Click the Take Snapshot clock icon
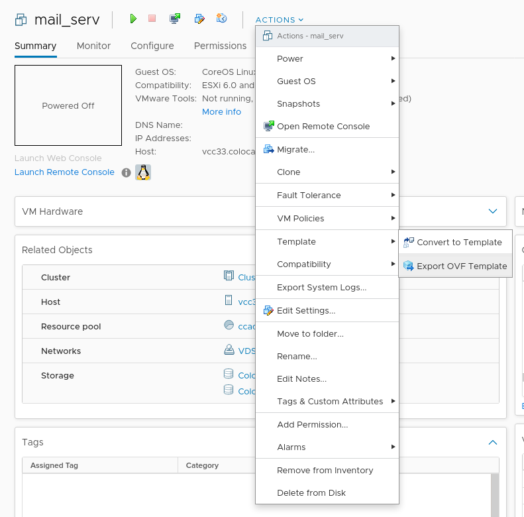524x517 pixels. (x=222, y=19)
